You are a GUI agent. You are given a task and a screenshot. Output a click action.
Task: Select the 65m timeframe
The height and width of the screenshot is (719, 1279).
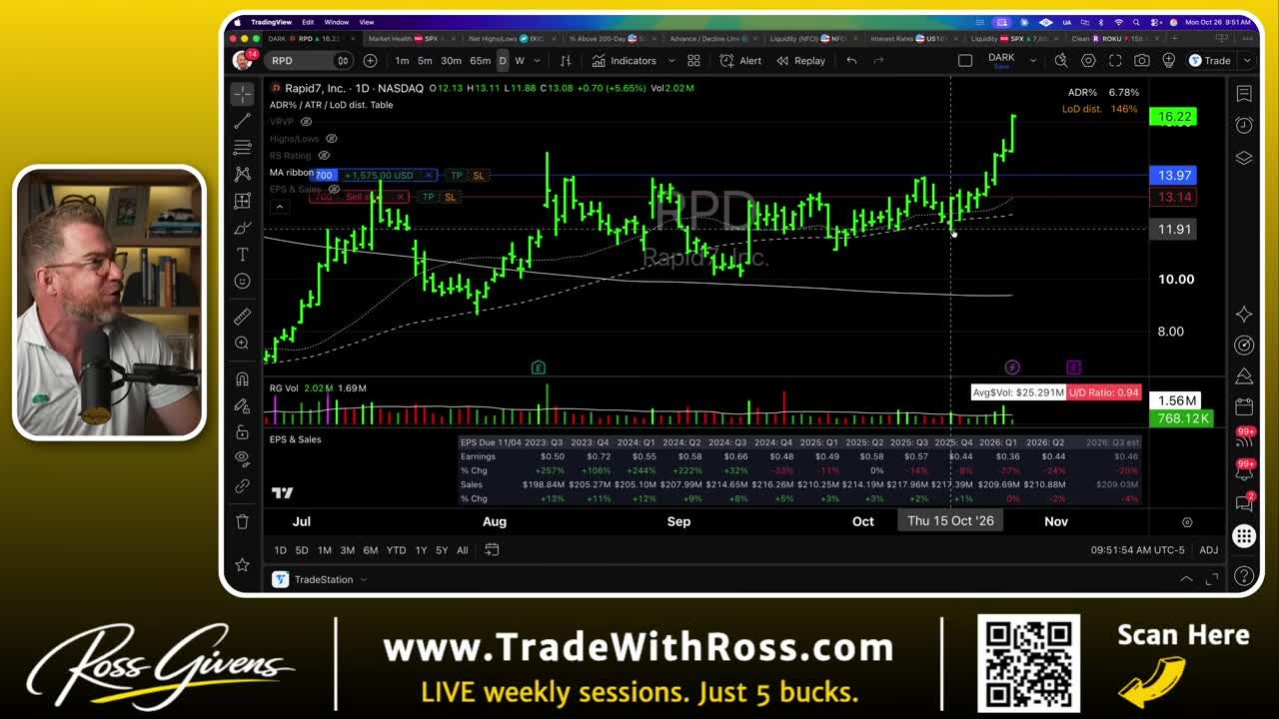pyautogui.click(x=481, y=61)
